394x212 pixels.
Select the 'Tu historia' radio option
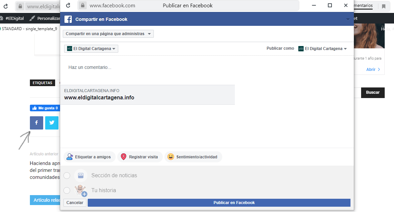(x=67, y=190)
